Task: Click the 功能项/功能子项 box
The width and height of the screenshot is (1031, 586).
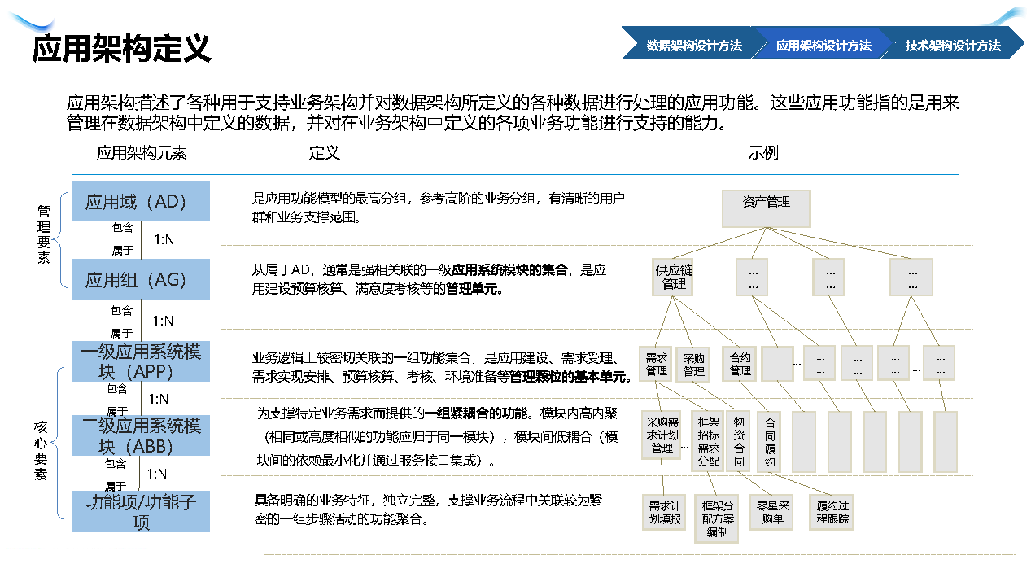Action: point(141,511)
